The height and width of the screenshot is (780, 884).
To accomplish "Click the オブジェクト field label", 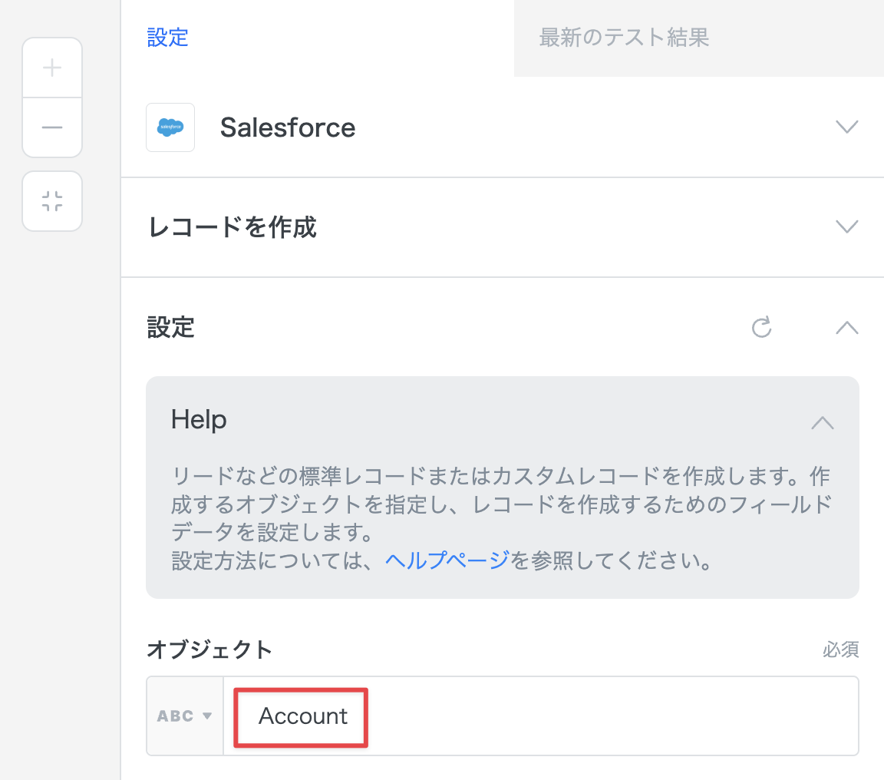I will point(209,649).
